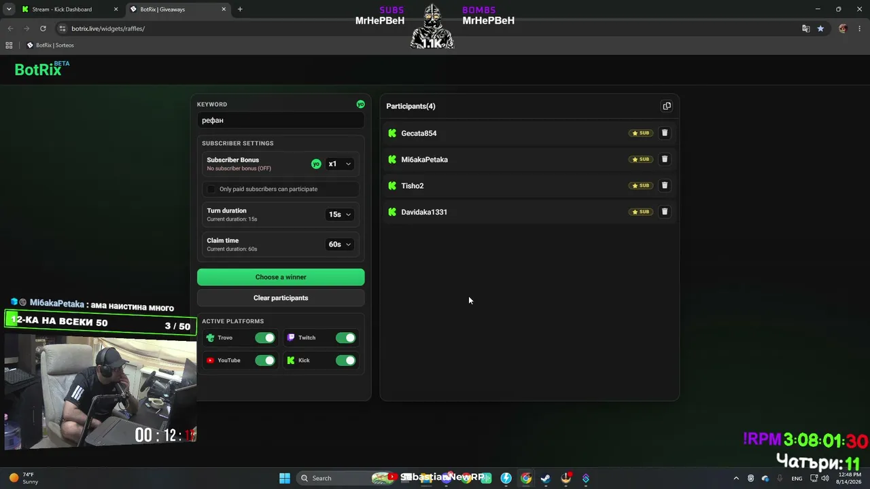Open a new browser tab
This screenshot has width=870, height=489.
[x=240, y=10]
